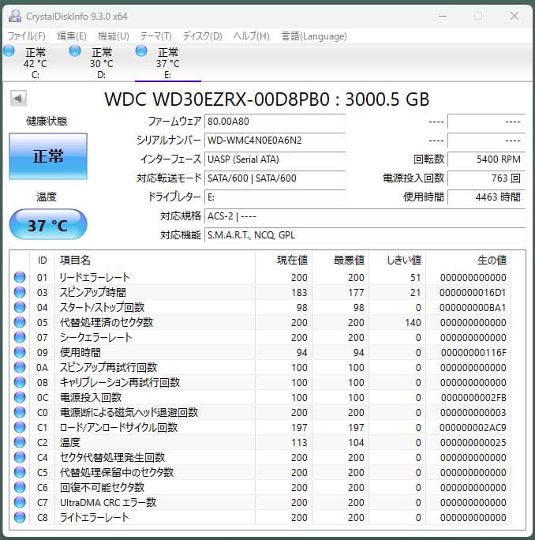Screen dimensions: 535x540
Task: Click raw value 0000000002FB
Action: [473, 397]
